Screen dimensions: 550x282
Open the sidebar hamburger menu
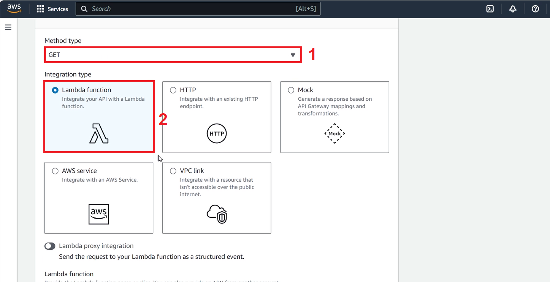point(8,27)
